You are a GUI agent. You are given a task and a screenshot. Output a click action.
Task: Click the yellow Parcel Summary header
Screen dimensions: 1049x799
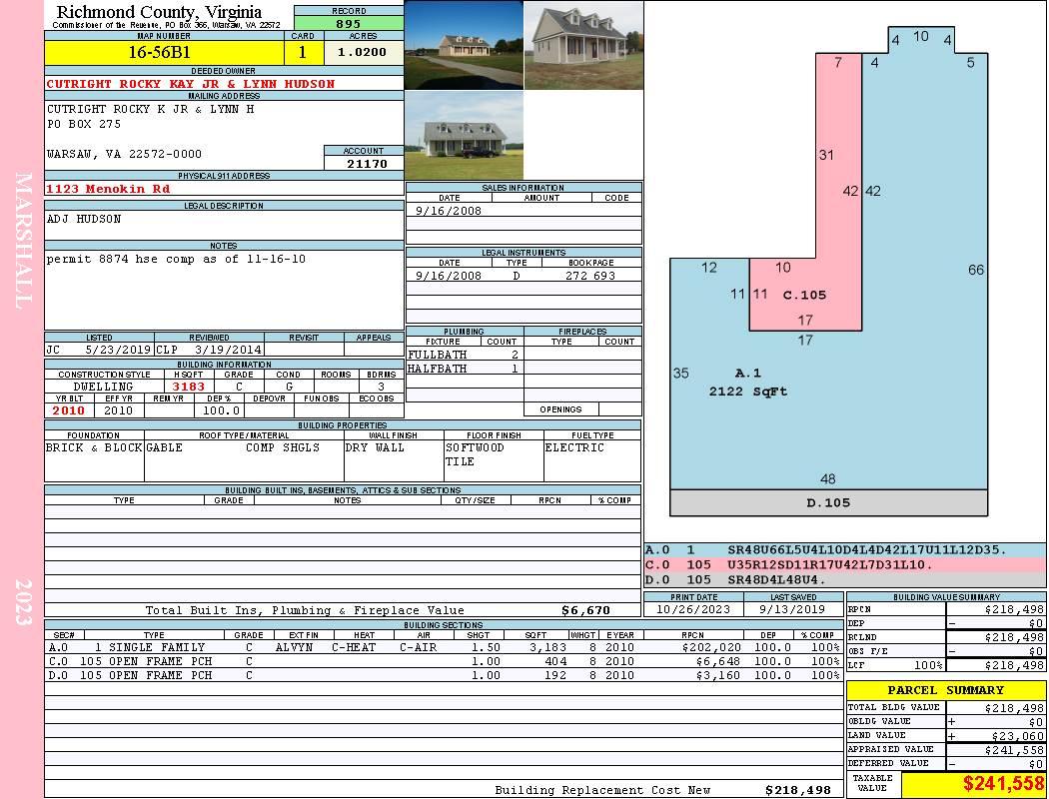(945, 690)
